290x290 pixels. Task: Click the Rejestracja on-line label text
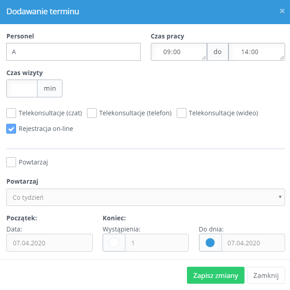click(x=46, y=129)
